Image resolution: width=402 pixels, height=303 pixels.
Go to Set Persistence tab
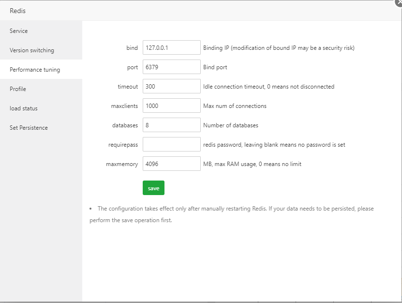click(29, 128)
